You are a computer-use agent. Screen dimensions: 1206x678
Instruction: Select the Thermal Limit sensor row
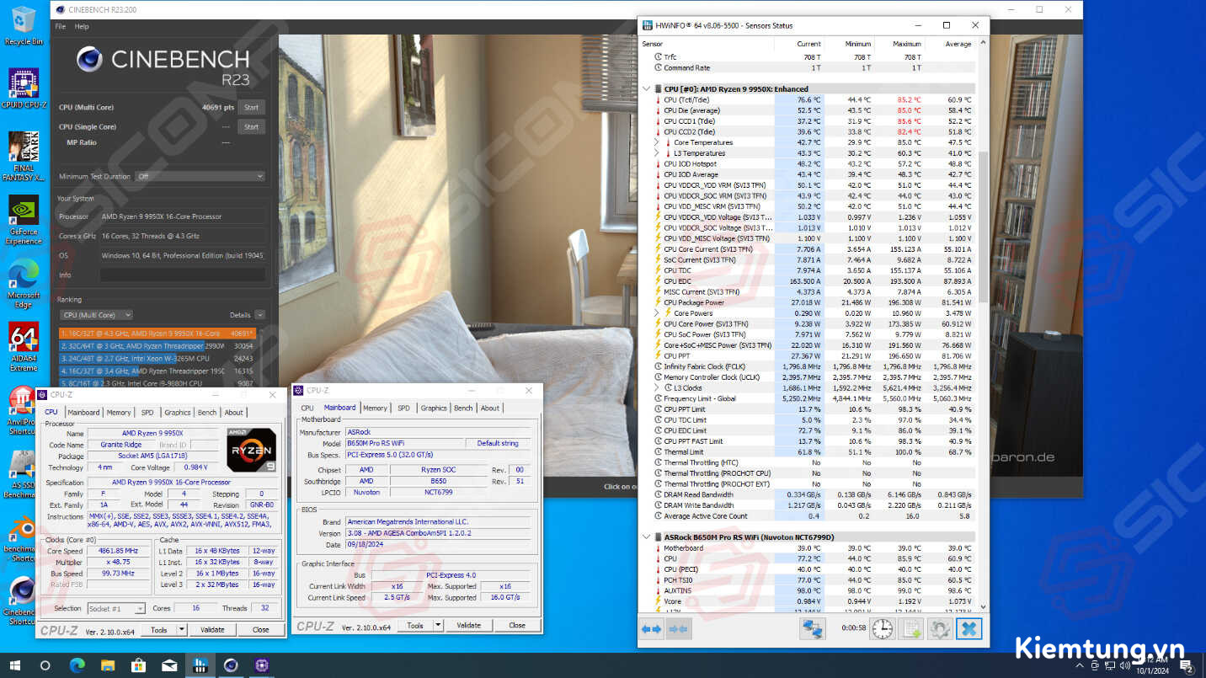pos(814,452)
